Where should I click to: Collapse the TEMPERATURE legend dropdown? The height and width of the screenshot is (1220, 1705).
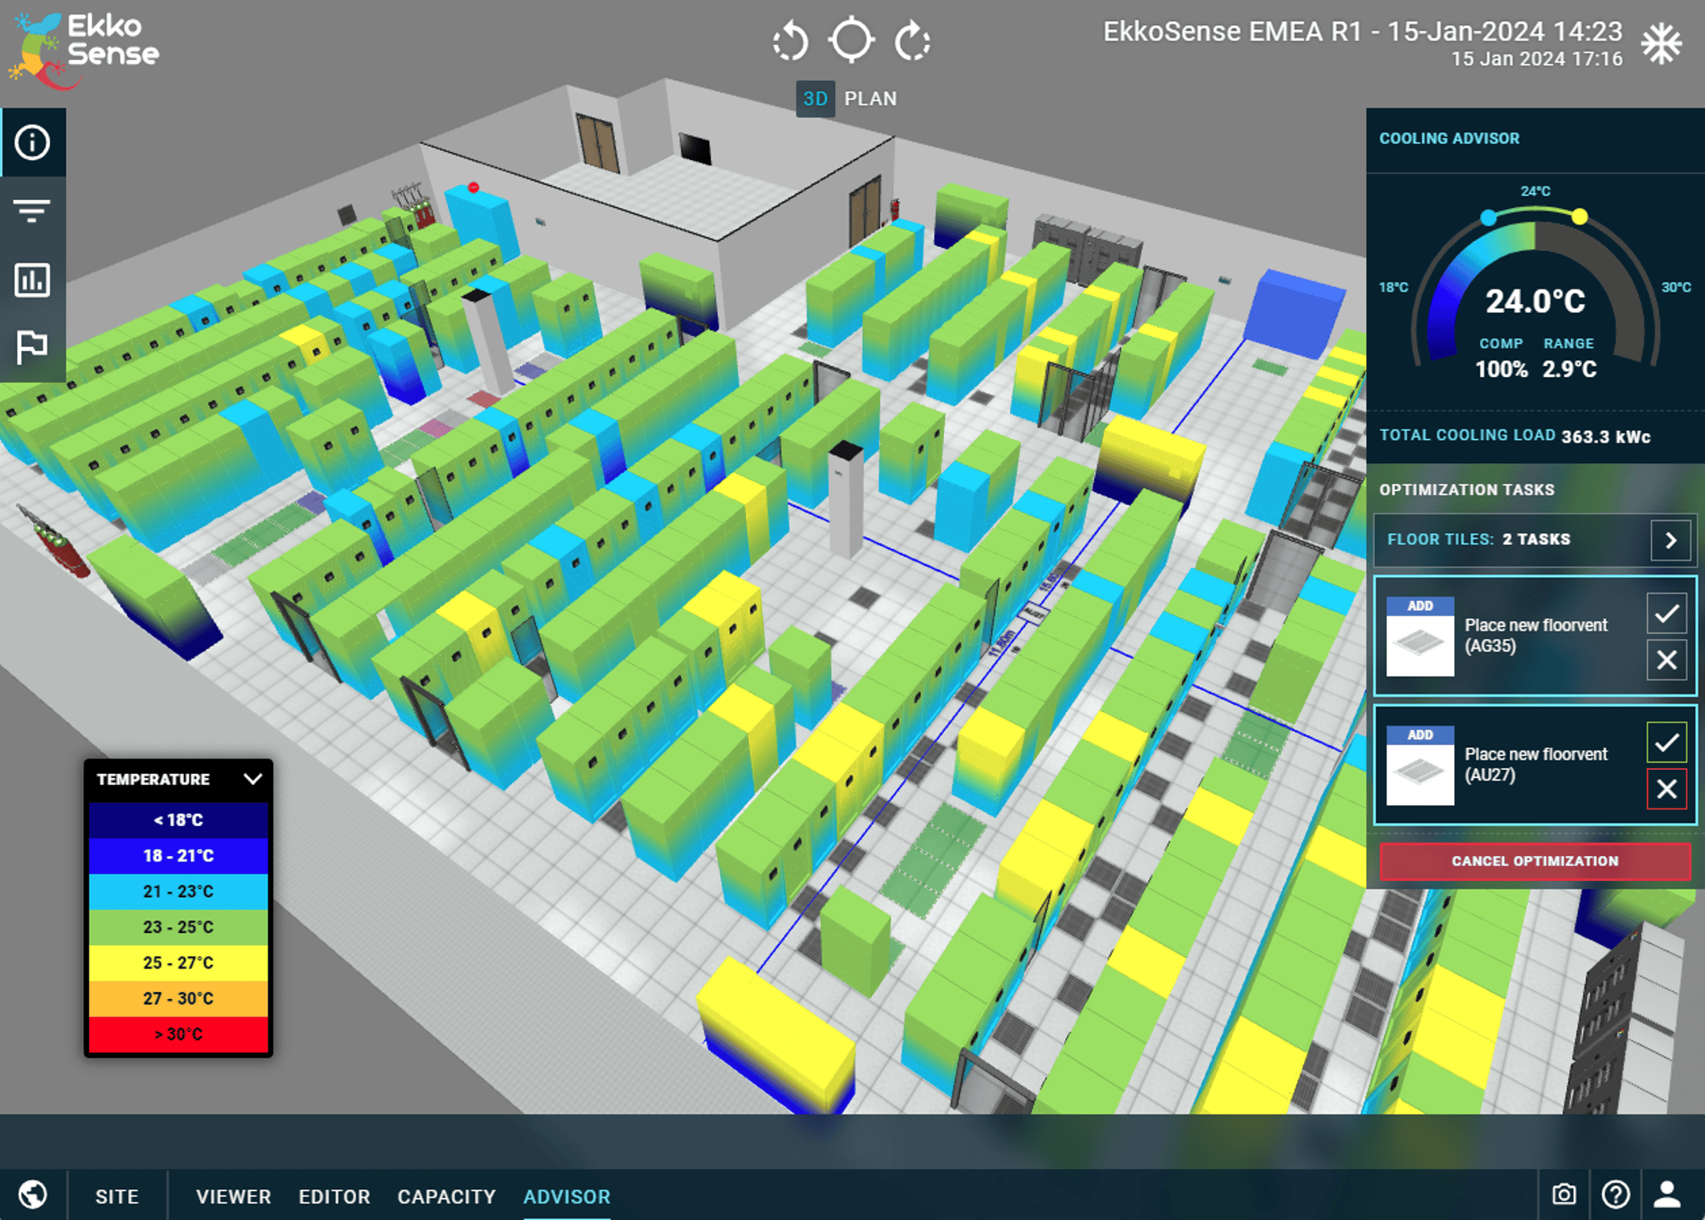click(x=252, y=779)
